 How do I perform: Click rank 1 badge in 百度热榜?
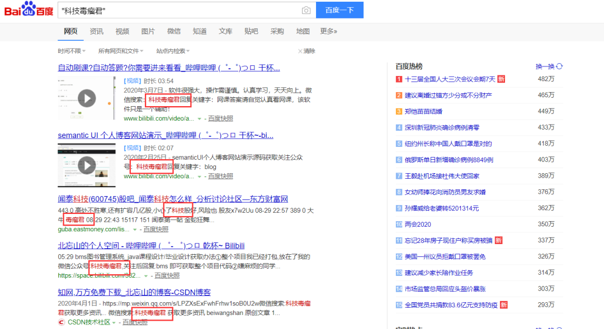pos(399,79)
